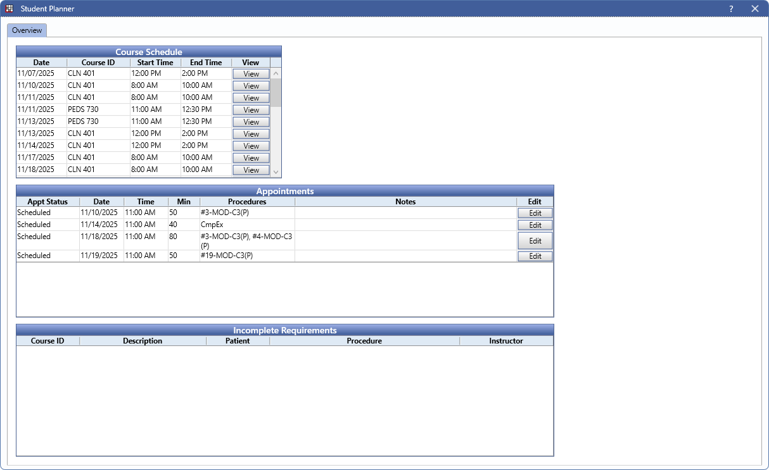Click the Procedures column header in Appointments
This screenshot has width=769, height=470.
coord(247,202)
